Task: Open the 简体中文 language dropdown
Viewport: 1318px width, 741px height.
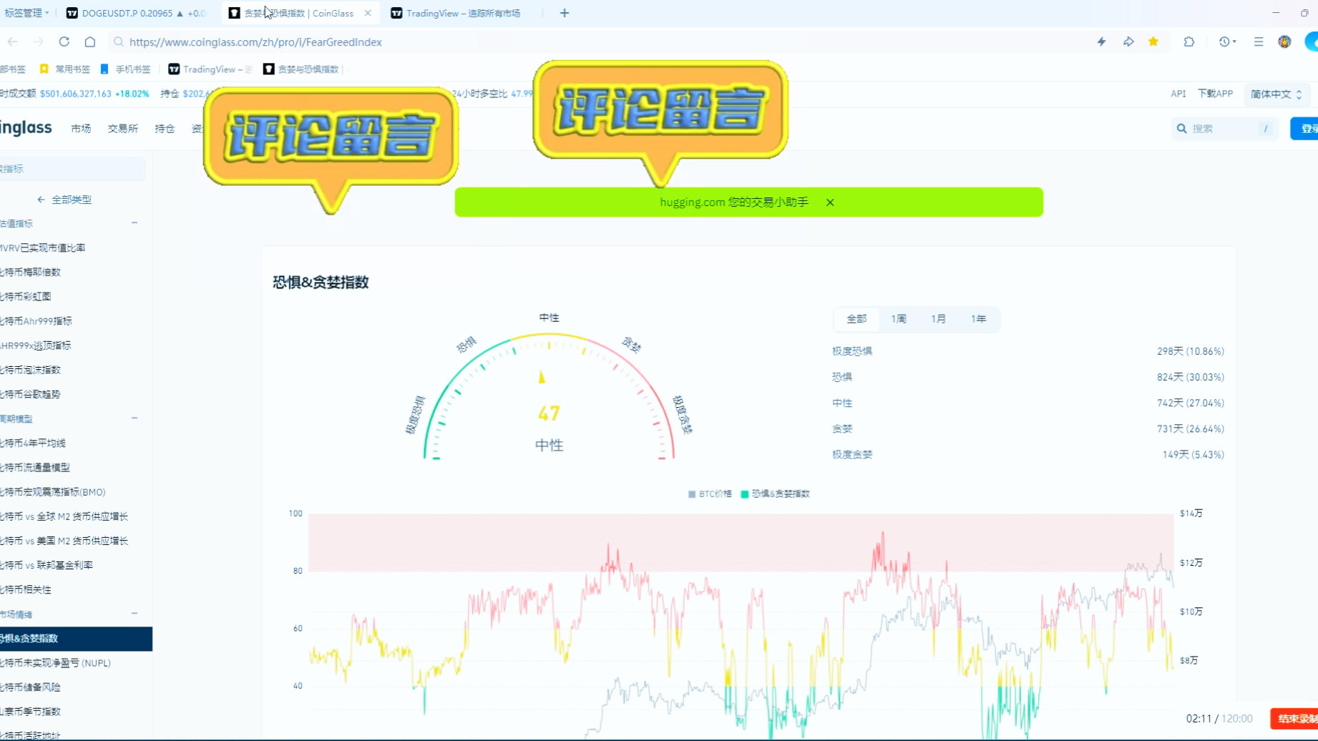Action: coord(1275,94)
